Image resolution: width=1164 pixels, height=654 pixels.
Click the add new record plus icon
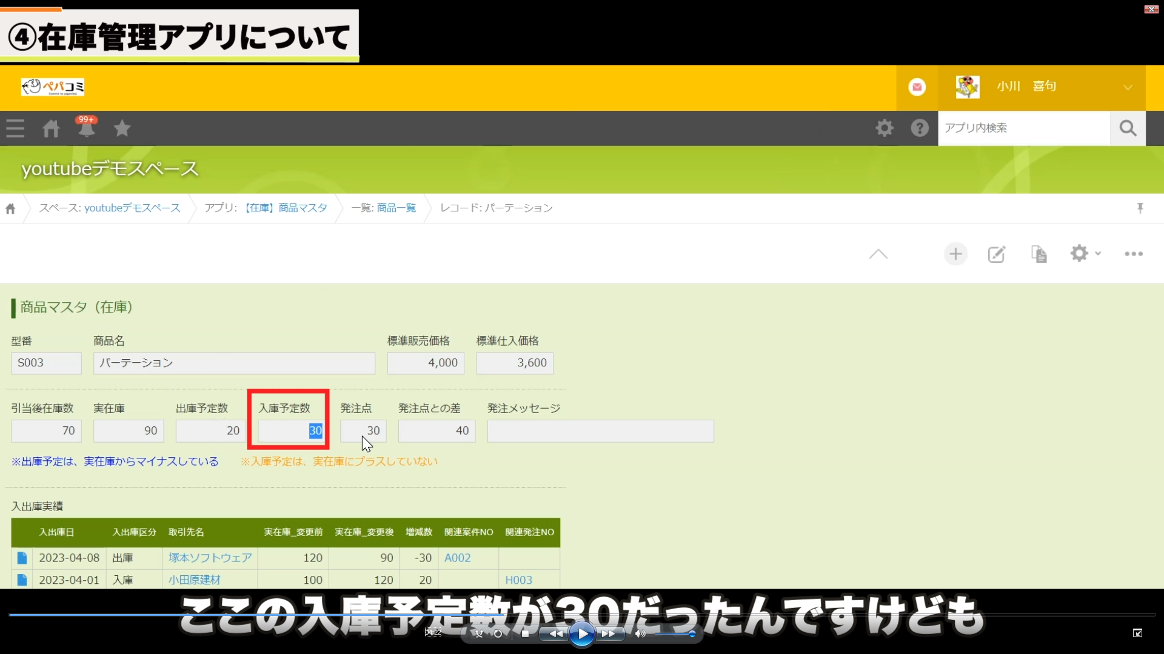[x=955, y=254]
